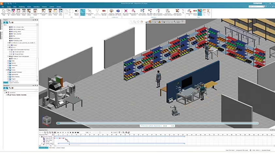Create a New Pick and Place Operation
The width and height of the screenshot is (275, 154).
pos(177,12)
